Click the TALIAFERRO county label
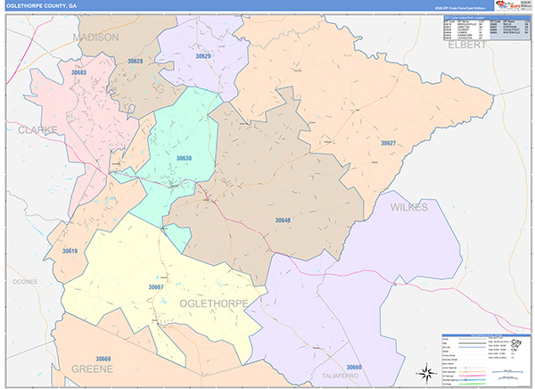The image size is (535, 389). click(341, 376)
